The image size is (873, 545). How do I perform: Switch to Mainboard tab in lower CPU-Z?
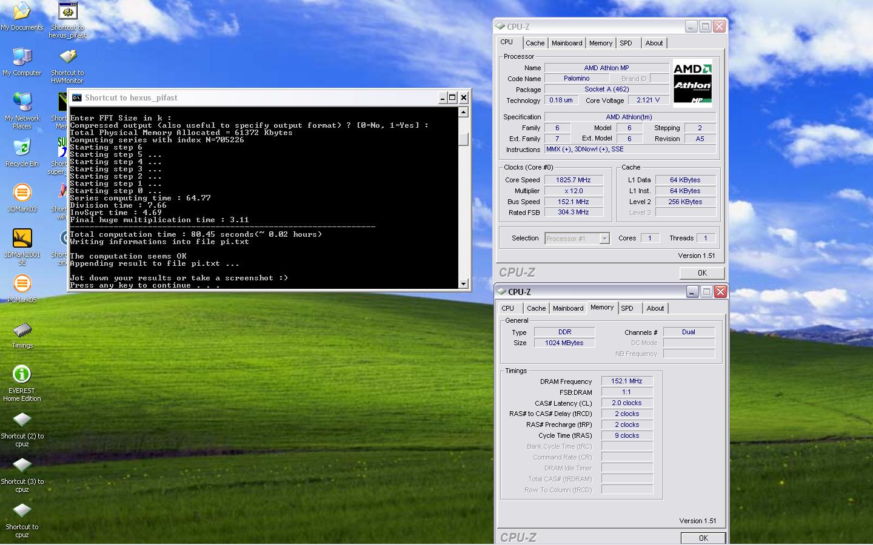568,308
